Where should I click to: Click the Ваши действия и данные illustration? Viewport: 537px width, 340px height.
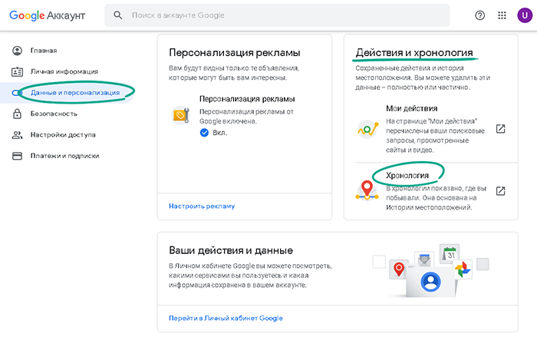pyautogui.click(x=431, y=271)
